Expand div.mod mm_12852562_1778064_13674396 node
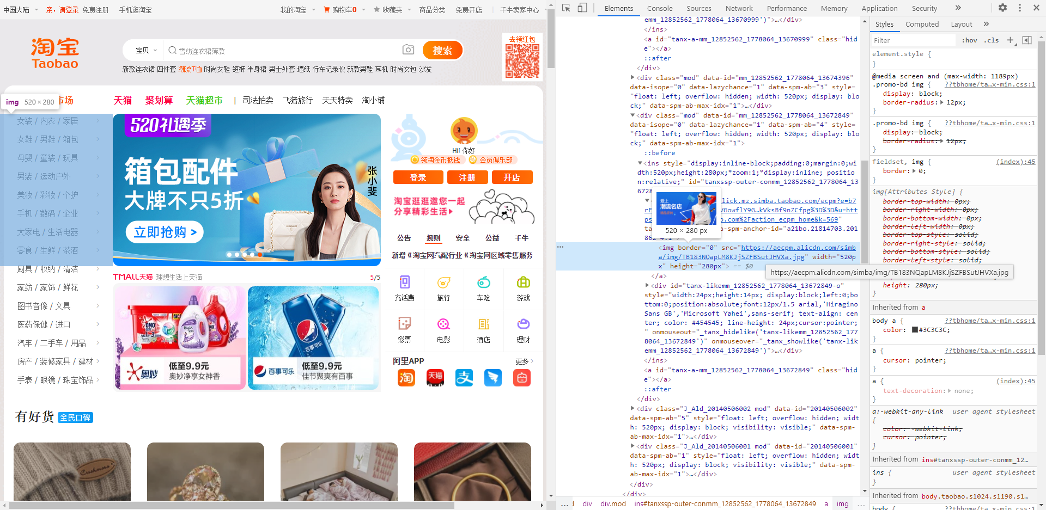Image resolution: width=1046 pixels, height=510 pixels. pos(633,78)
